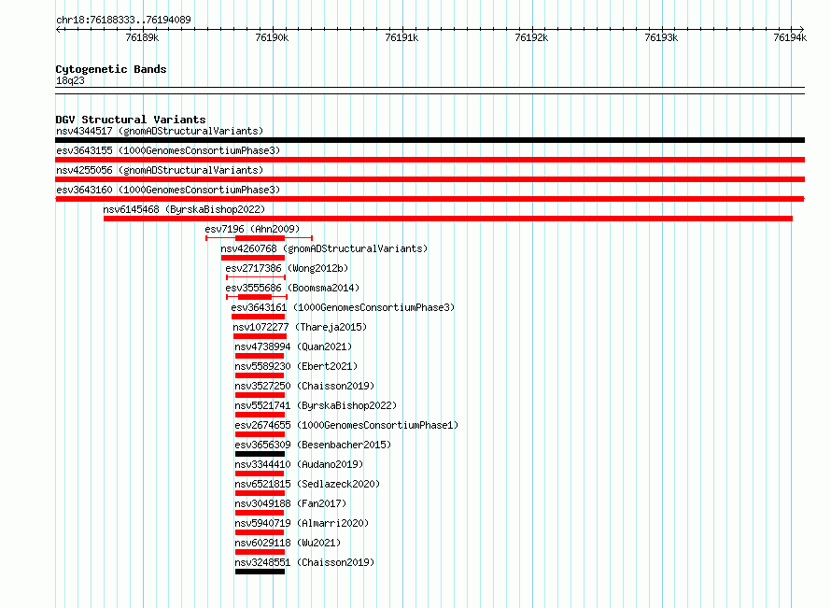Screen dimensions: 831x608
Task: Click the esv3555686 variant glyph
Action: tap(257, 297)
